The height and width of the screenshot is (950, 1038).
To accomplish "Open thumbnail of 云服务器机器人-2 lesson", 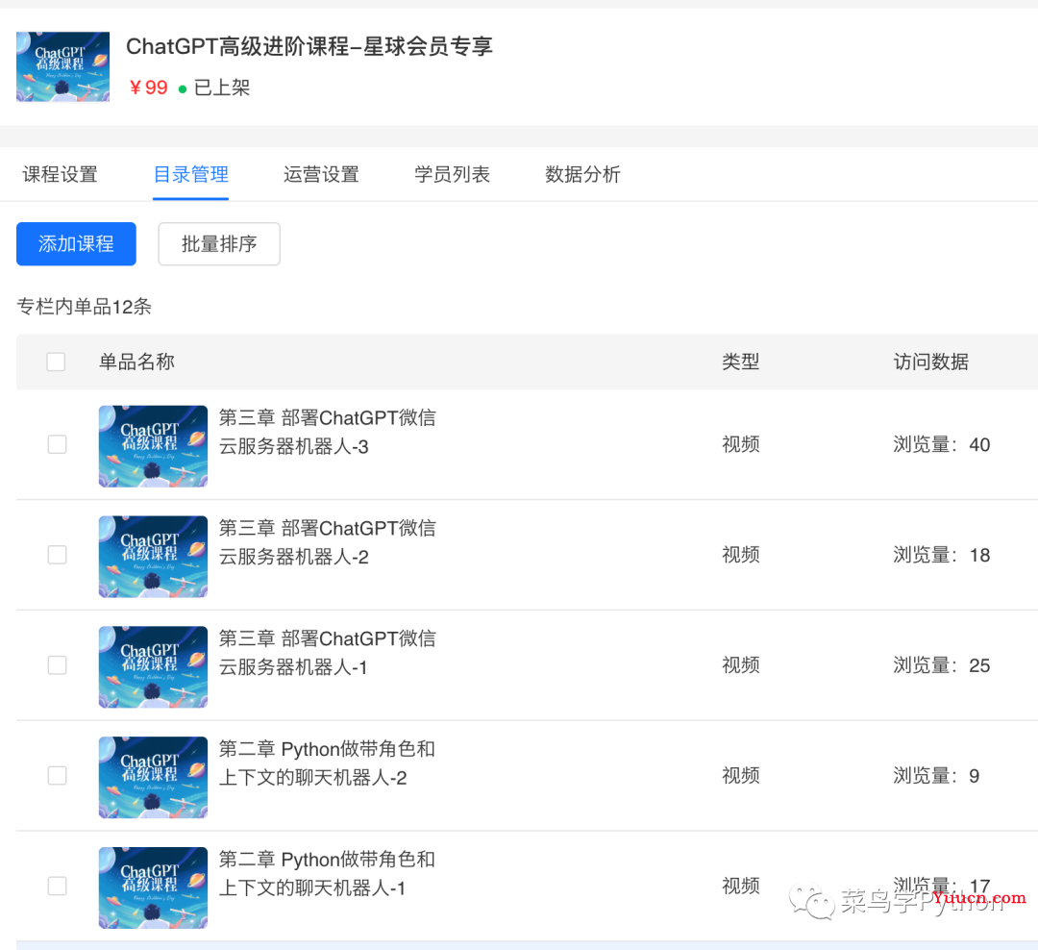I will coord(153,557).
